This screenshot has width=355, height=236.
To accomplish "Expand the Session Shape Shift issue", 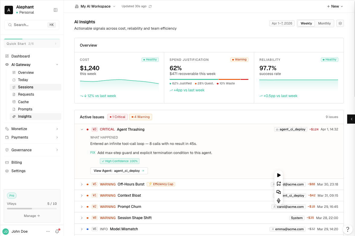I will coord(82,218).
